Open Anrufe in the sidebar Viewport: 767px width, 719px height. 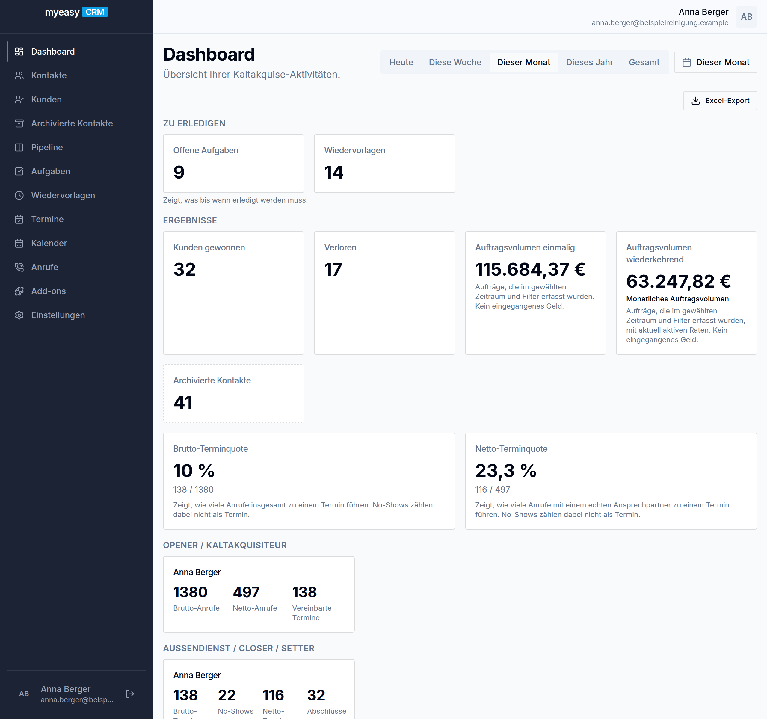(x=76, y=267)
